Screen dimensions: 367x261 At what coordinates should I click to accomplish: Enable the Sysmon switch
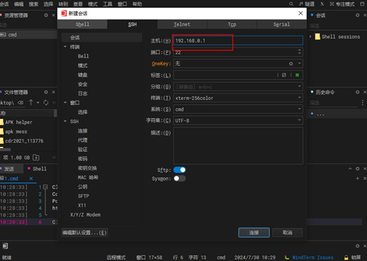point(180,178)
